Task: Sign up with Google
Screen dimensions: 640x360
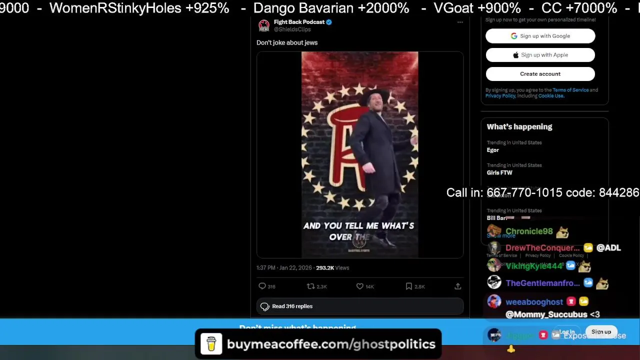Action: 540,36
